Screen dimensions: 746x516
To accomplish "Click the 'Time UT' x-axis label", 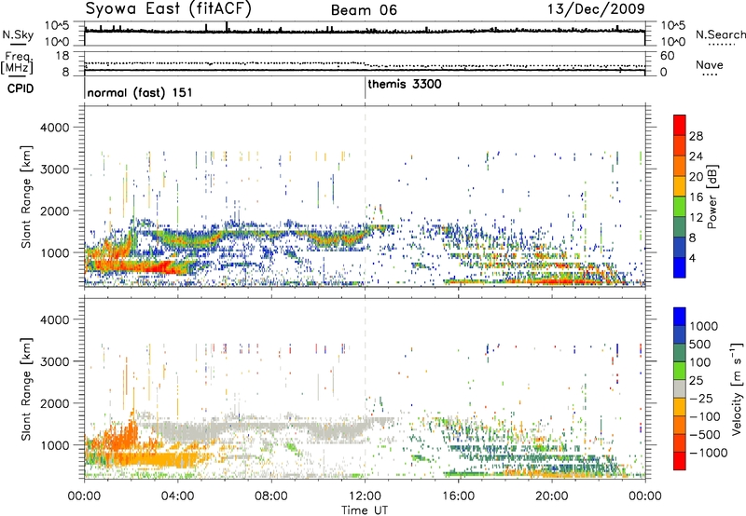I will [365, 510].
